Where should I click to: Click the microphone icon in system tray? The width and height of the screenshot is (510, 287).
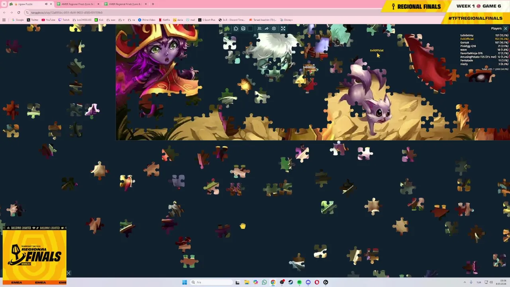pyautogui.click(x=471, y=282)
